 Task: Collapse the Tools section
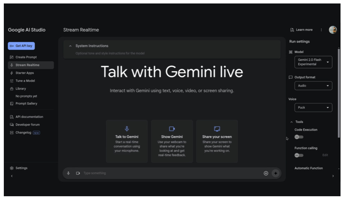[x=291, y=122]
